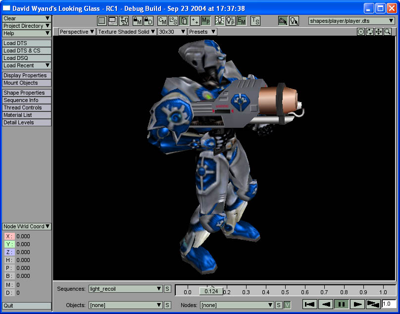Image resolution: width=400 pixels, height=314 pixels.
Task: Click the Load DTS button
Action: click(27, 43)
